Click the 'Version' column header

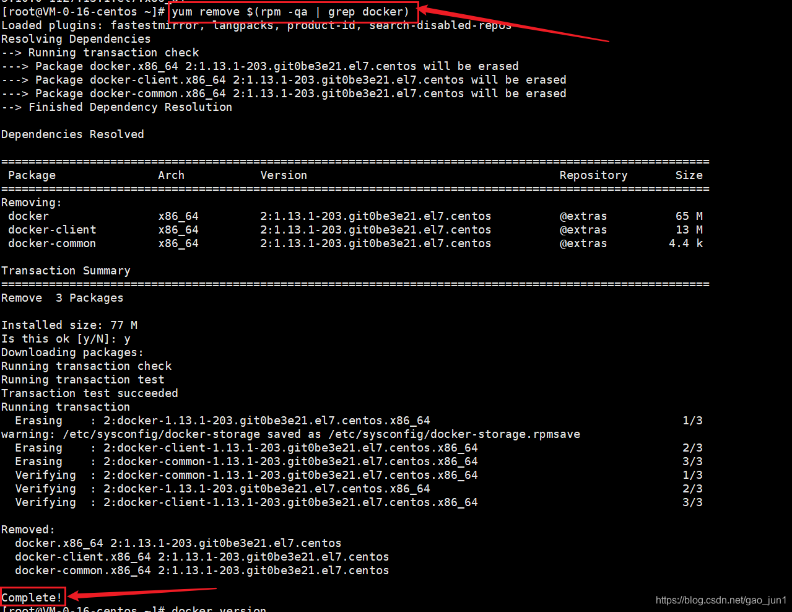pos(284,175)
